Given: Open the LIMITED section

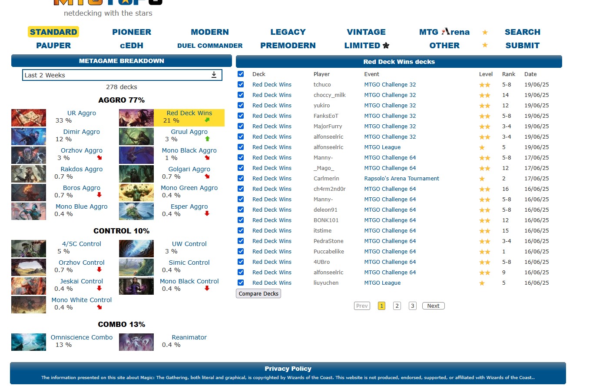Looking at the screenshot, I should pyautogui.click(x=367, y=45).
